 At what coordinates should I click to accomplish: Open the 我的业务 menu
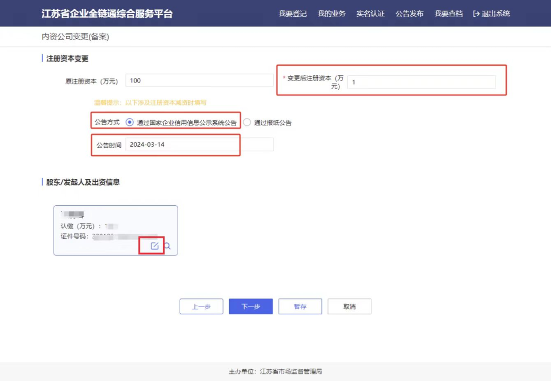pyautogui.click(x=331, y=14)
